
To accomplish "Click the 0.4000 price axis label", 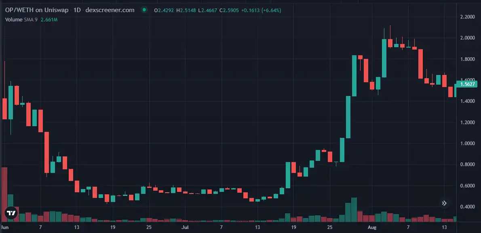I will [x=467, y=207].
